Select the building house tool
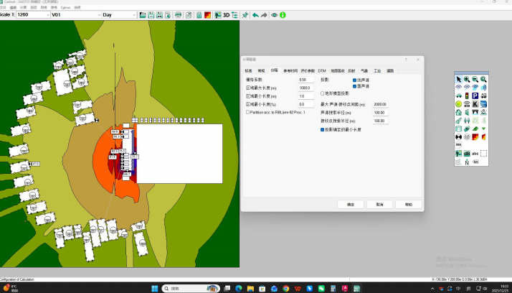The image size is (512, 293). (x=458, y=112)
